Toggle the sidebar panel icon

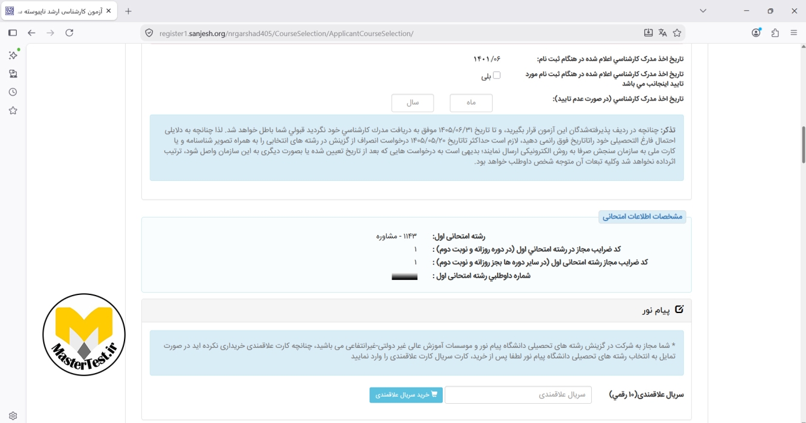(13, 33)
